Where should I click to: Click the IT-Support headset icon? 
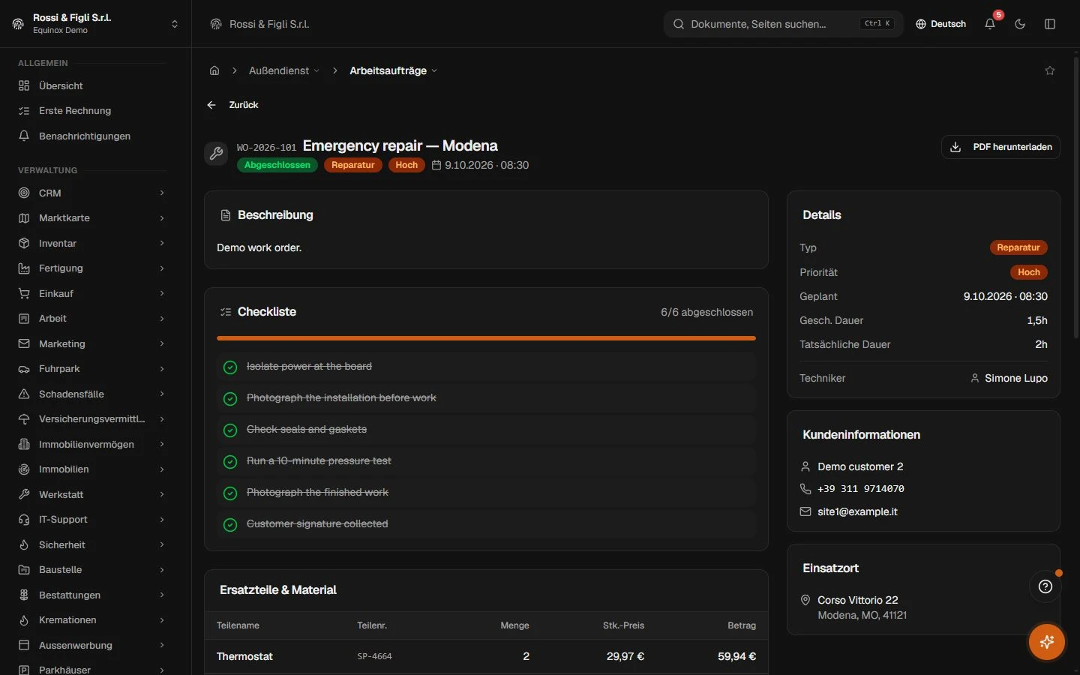pyautogui.click(x=24, y=520)
